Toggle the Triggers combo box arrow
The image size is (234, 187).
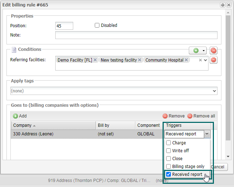207,134
